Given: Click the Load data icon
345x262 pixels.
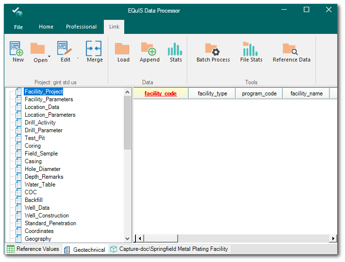Looking at the screenshot, I should pyautogui.click(x=122, y=48).
